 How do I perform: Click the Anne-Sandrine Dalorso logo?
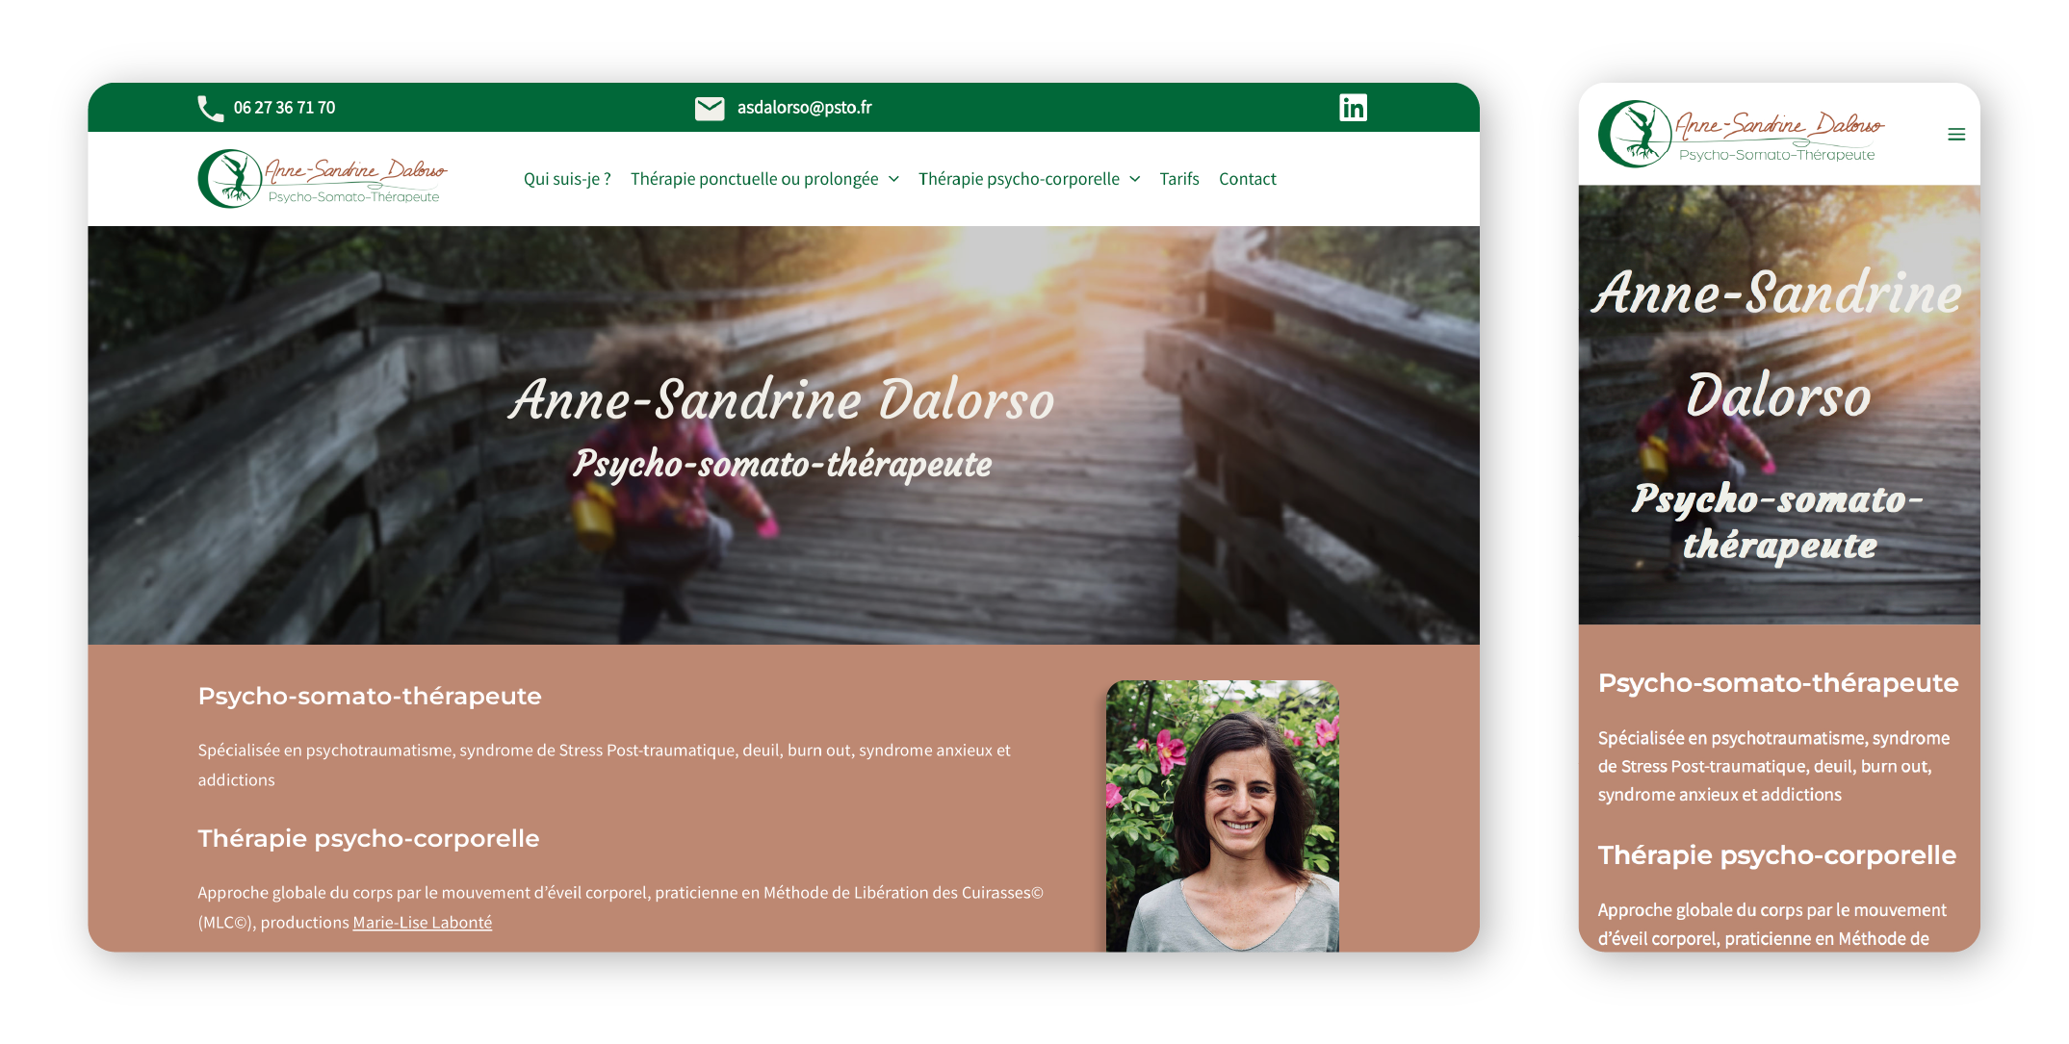323,179
